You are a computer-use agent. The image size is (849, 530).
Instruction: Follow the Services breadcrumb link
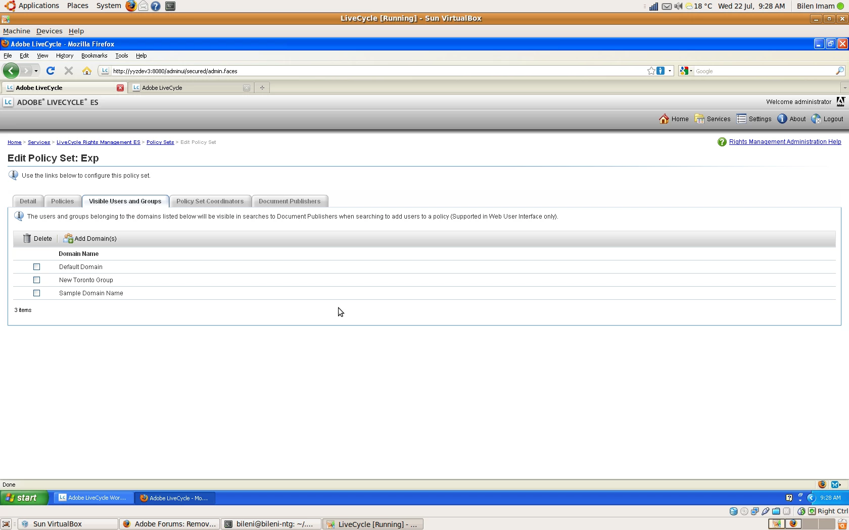39,142
